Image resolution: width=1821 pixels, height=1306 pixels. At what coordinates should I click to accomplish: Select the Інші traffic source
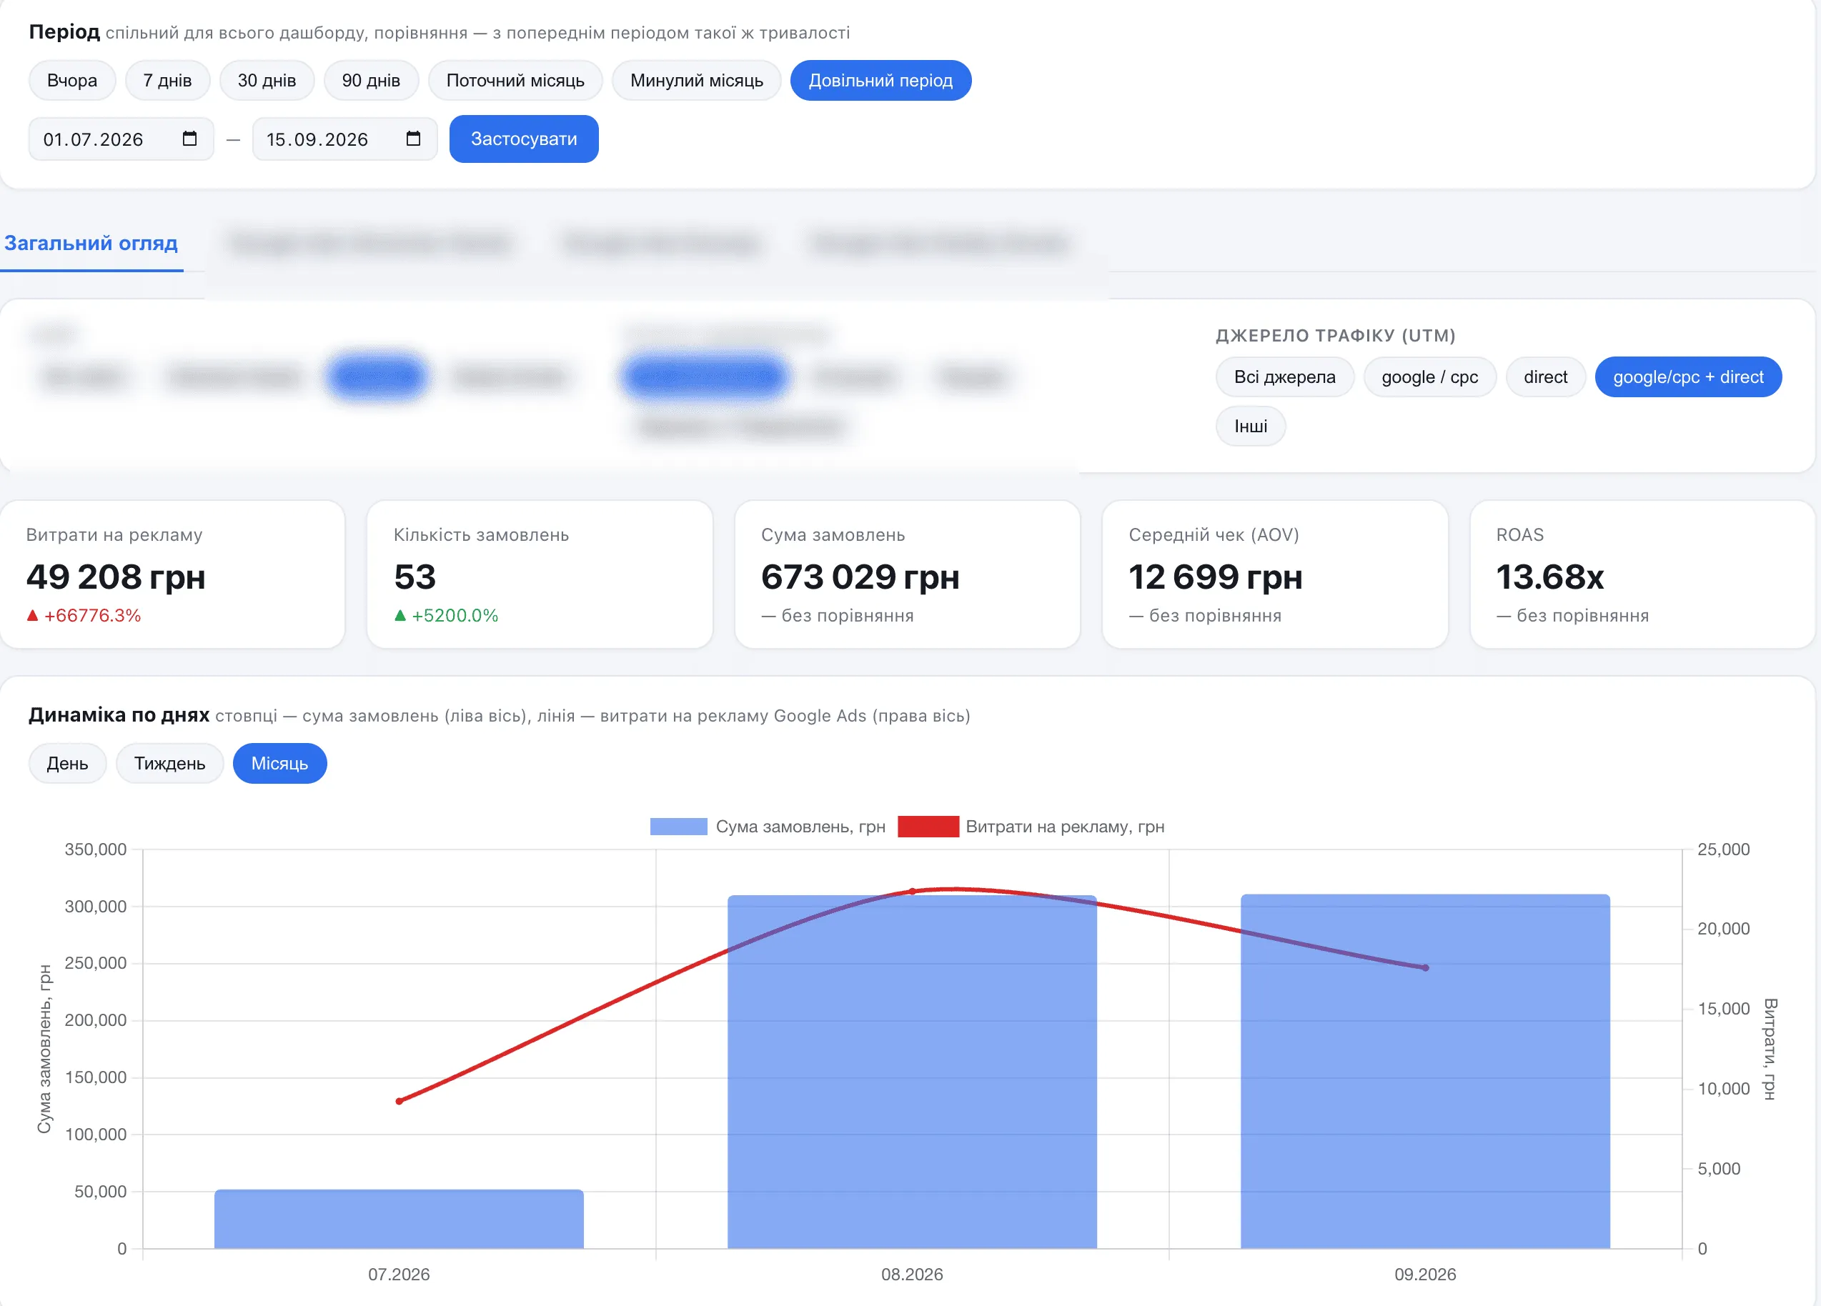[1251, 427]
